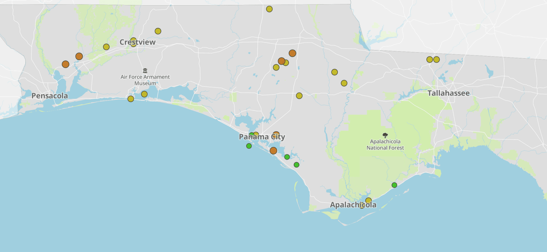Click the left yellow marker northwest of Tallahassee
The image size is (547, 252).
click(x=429, y=59)
